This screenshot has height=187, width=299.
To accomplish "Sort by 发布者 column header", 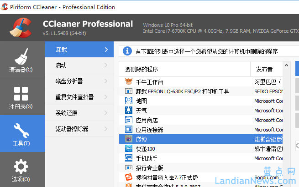I will point(267,69).
